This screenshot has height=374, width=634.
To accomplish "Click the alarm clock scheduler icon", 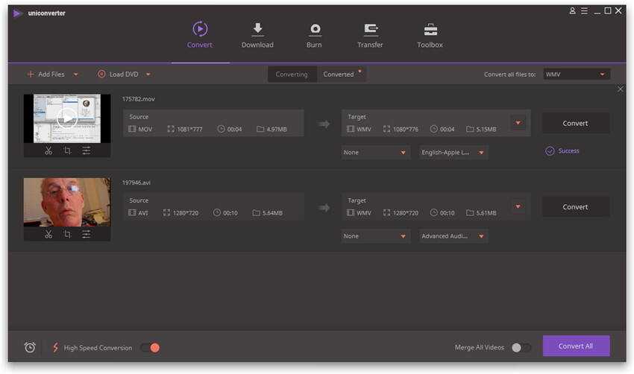I will pos(30,347).
